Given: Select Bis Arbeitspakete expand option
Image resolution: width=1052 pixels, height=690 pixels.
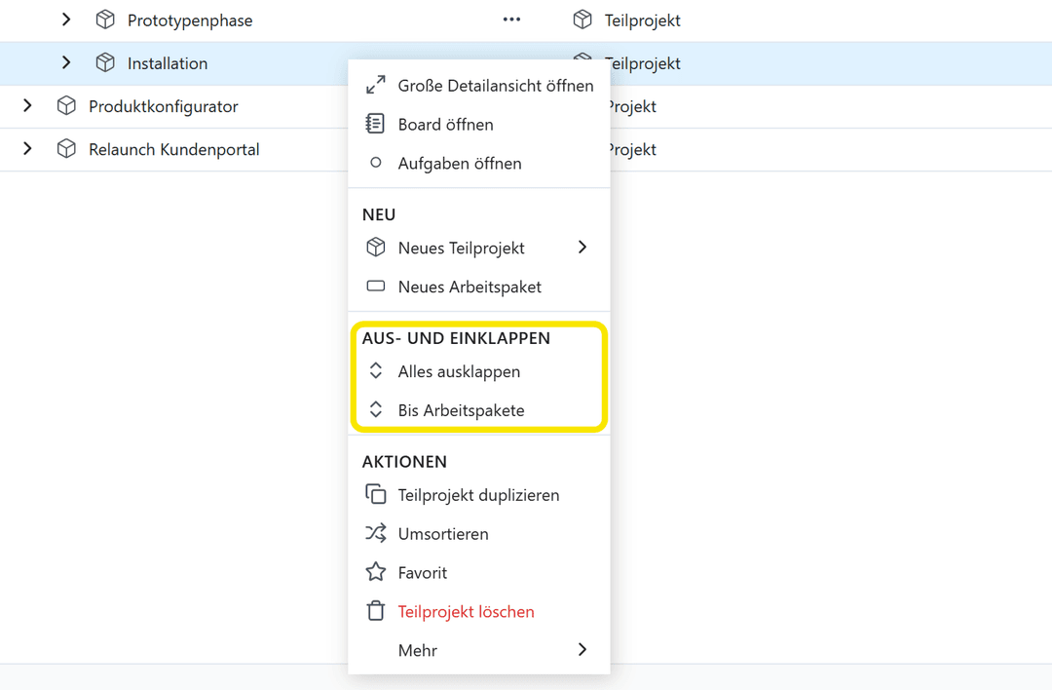Looking at the screenshot, I should 461,411.
